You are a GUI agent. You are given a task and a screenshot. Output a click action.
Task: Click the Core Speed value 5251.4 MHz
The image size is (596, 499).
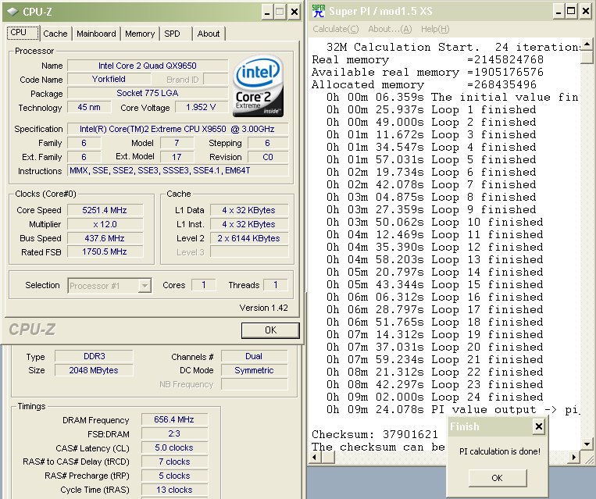(105, 210)
